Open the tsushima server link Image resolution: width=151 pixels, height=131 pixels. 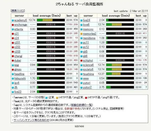tap(88, 74)
